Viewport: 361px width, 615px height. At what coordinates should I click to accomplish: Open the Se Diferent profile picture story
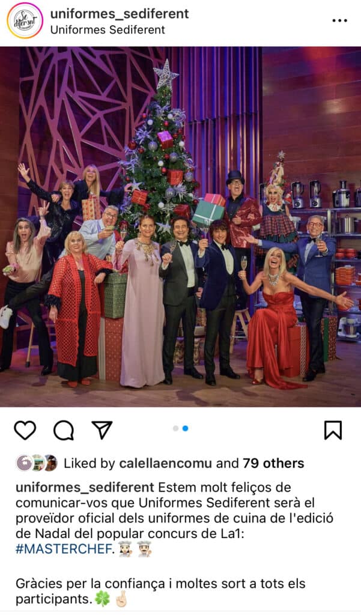click(x=25, y=20)
